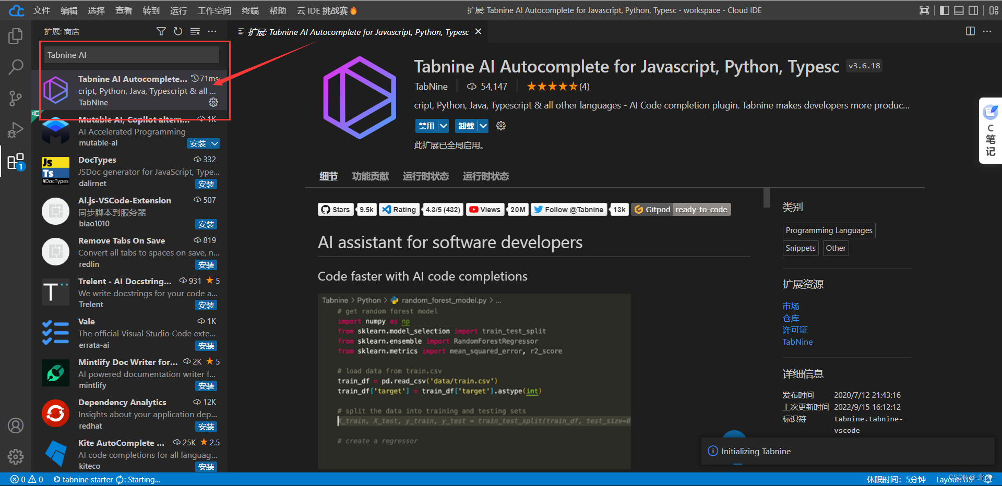Install Remove Tabs On Save extension
Viewport: 1002px width, 486px height.
coord(206,265)
